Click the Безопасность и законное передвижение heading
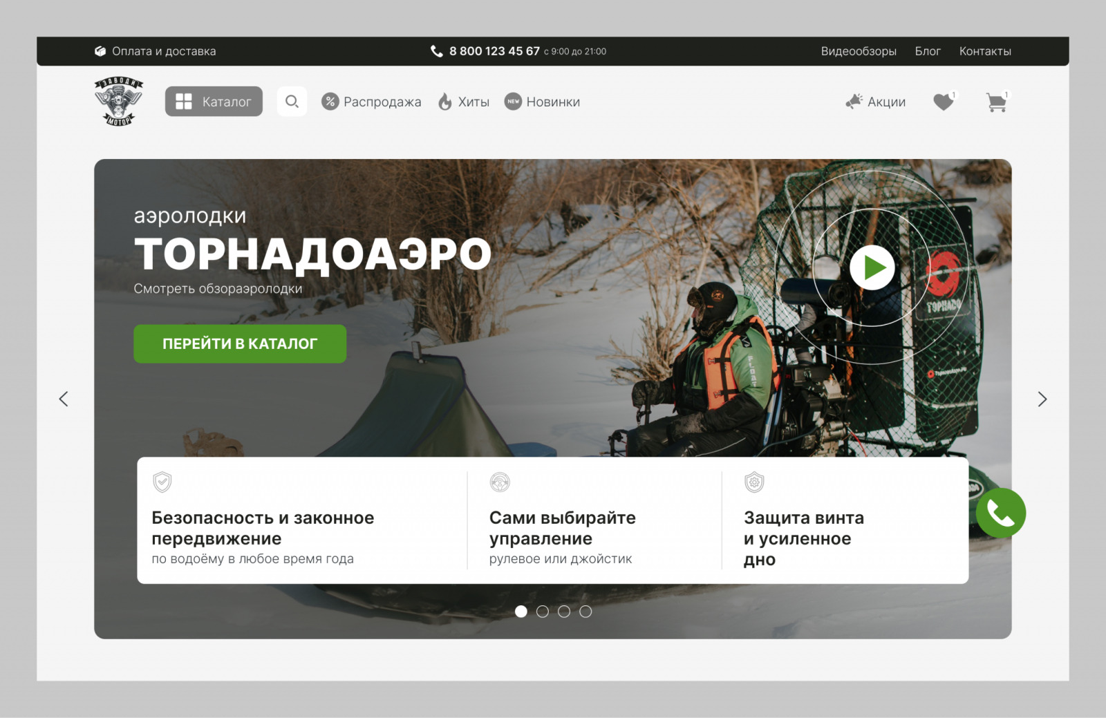Viewport: 1106px width, 718px height. 263,528
